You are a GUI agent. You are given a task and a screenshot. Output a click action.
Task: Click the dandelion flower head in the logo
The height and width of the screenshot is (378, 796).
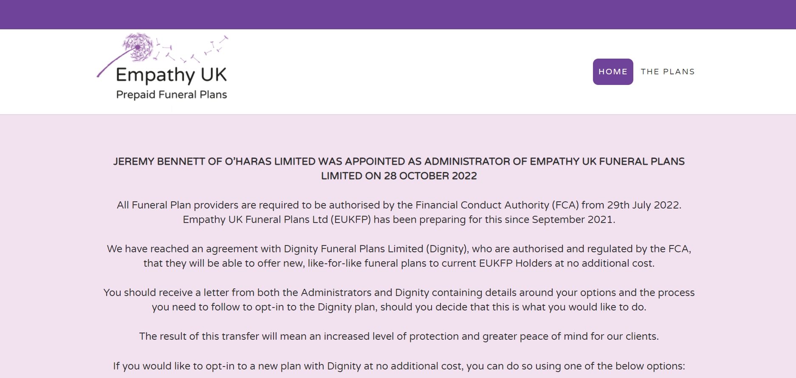coord(138,47)
